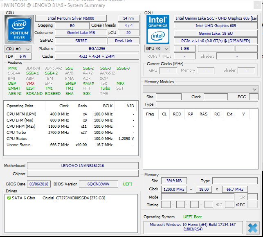Click the memory multiplier 18.00 field
Viewport: 263px width, 237px height.
[x=204, y=190]
